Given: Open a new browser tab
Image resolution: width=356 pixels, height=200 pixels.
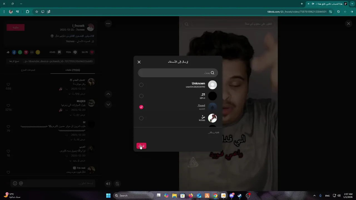Looking at the screenshot, I should pos(302,4).
